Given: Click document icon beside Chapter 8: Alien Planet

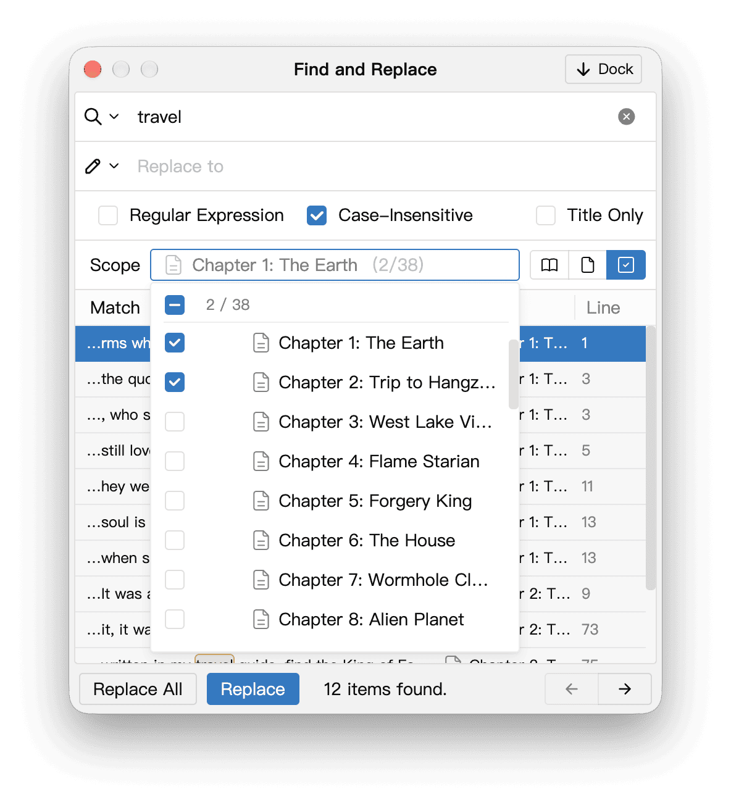Looking at the screenshot, I should coord(261,619).
